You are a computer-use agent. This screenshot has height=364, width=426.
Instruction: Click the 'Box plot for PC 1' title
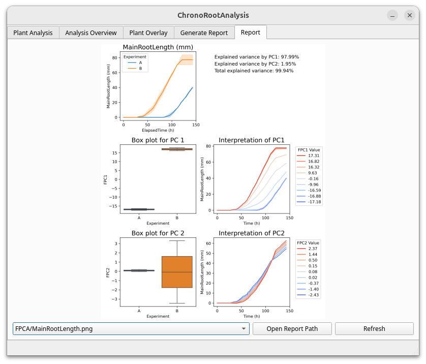[158, 140]
